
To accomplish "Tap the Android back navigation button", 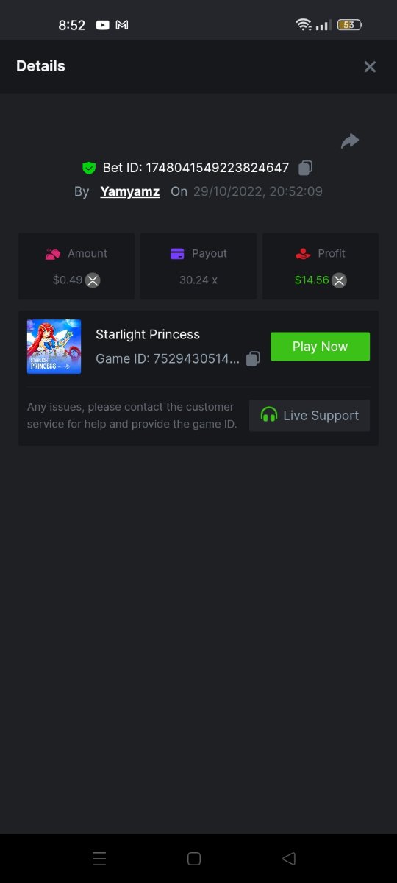I will 289,859.
